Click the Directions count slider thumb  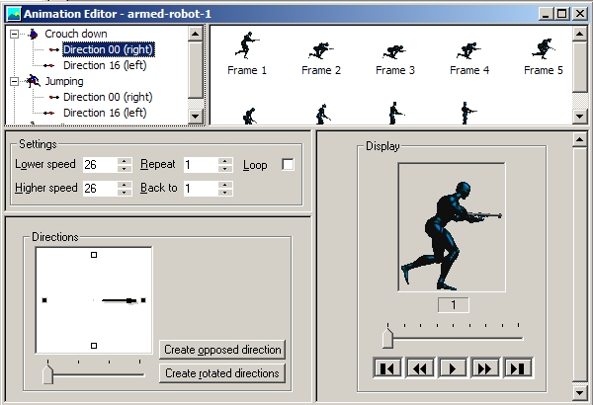(x=48, y=374)
